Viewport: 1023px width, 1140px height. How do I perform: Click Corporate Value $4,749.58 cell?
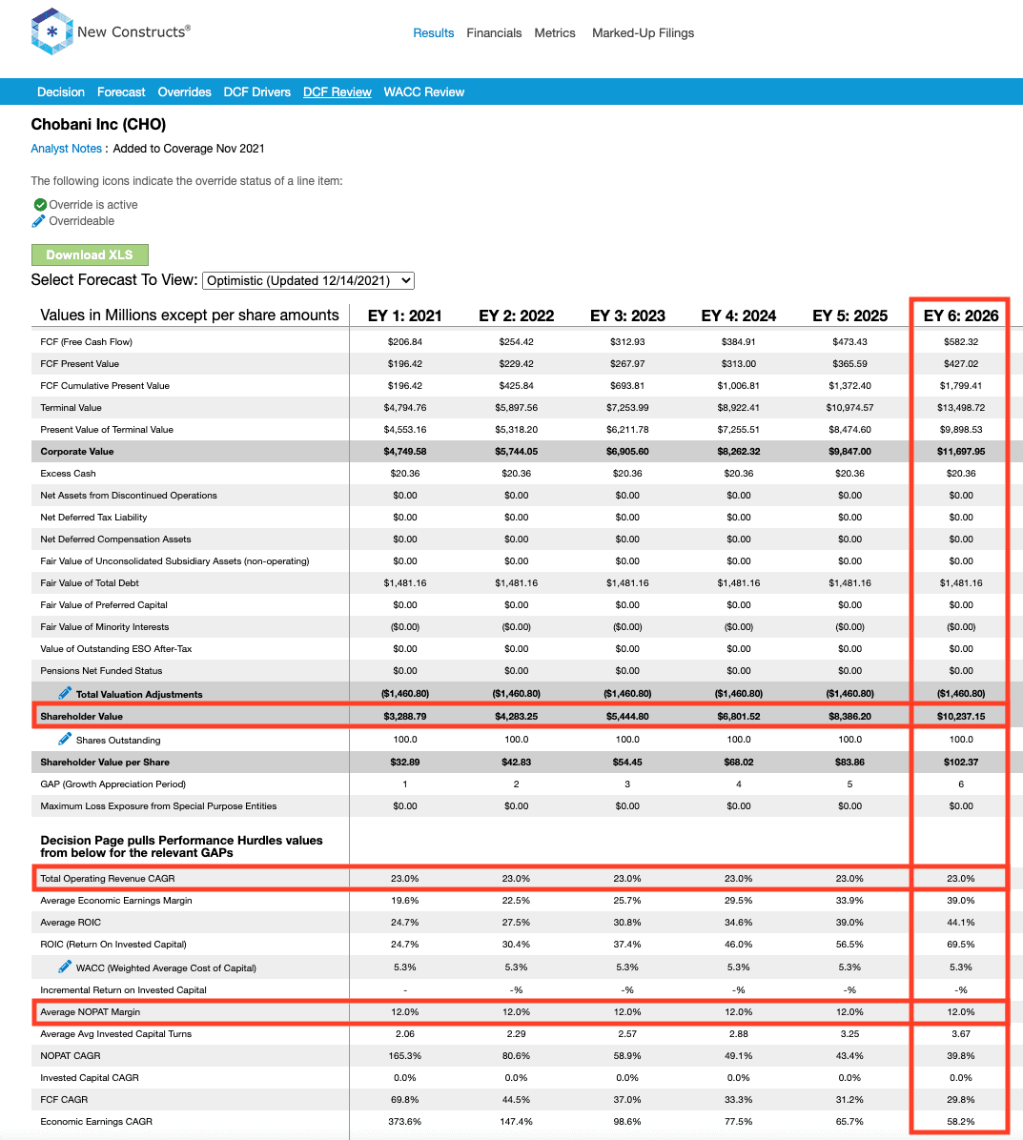coord(405,452)
